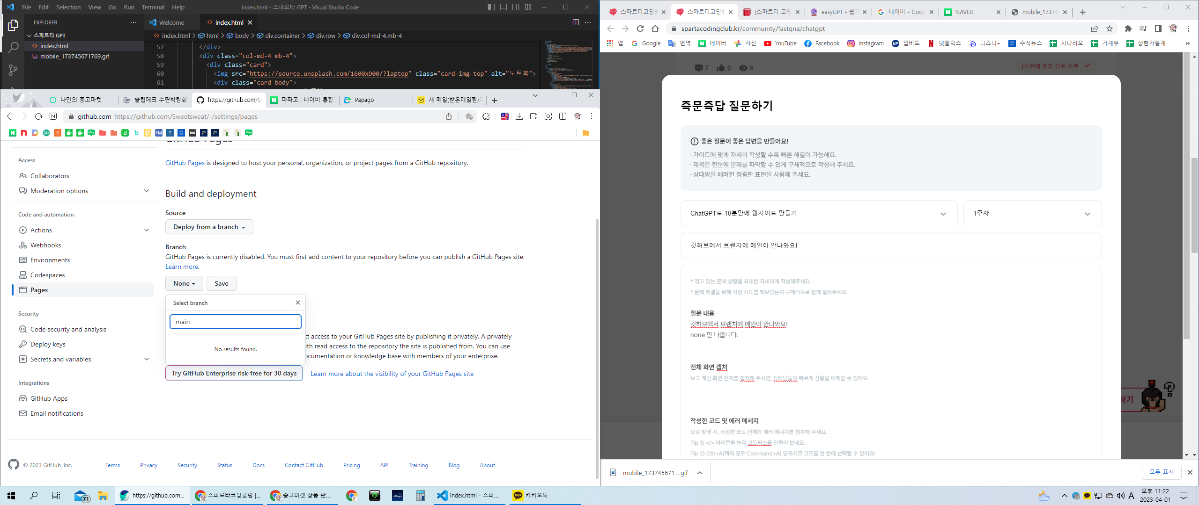Click the Contact GitHub footer link
Screen dimensions: 1199x505
(x=303, y=465)
